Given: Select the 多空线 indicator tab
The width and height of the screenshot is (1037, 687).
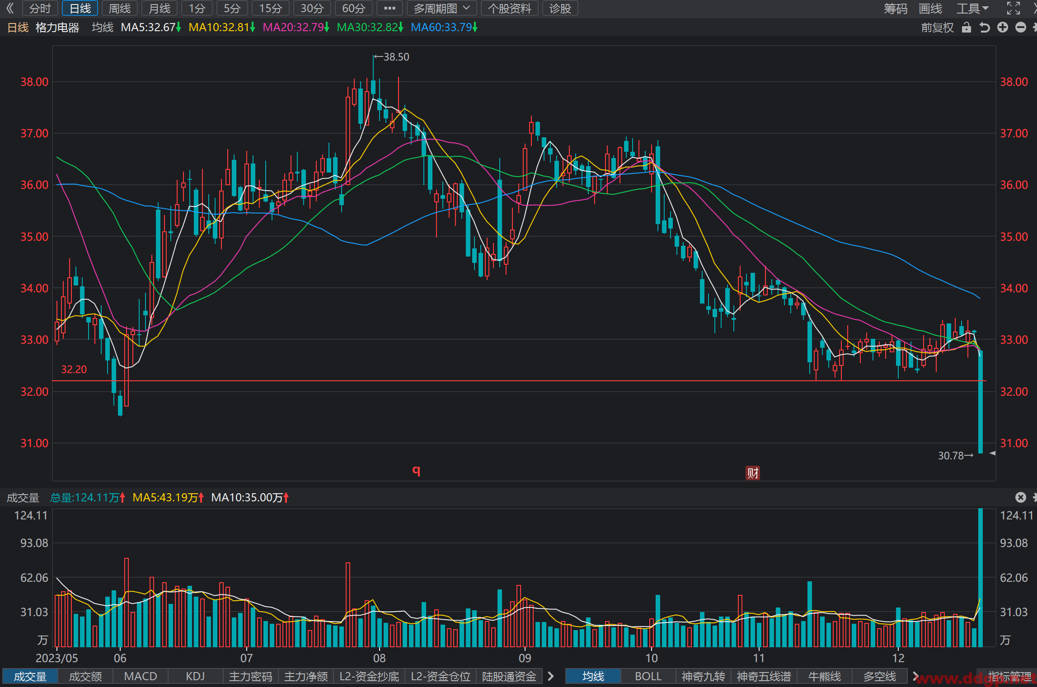Looking at the screenshot, I should point(879,676).
